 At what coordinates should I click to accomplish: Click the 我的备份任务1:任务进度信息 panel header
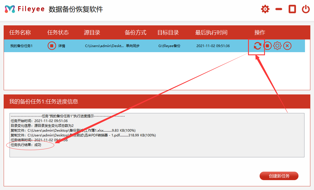(x=44, y=101)
